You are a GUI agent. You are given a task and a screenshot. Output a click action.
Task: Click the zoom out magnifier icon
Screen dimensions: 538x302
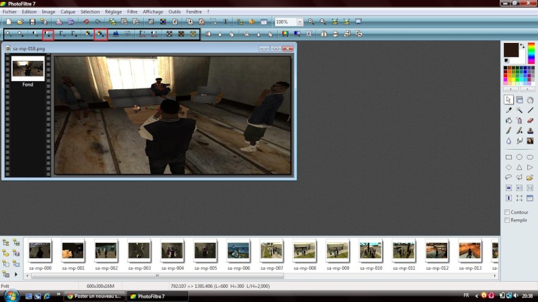point(323,22)
